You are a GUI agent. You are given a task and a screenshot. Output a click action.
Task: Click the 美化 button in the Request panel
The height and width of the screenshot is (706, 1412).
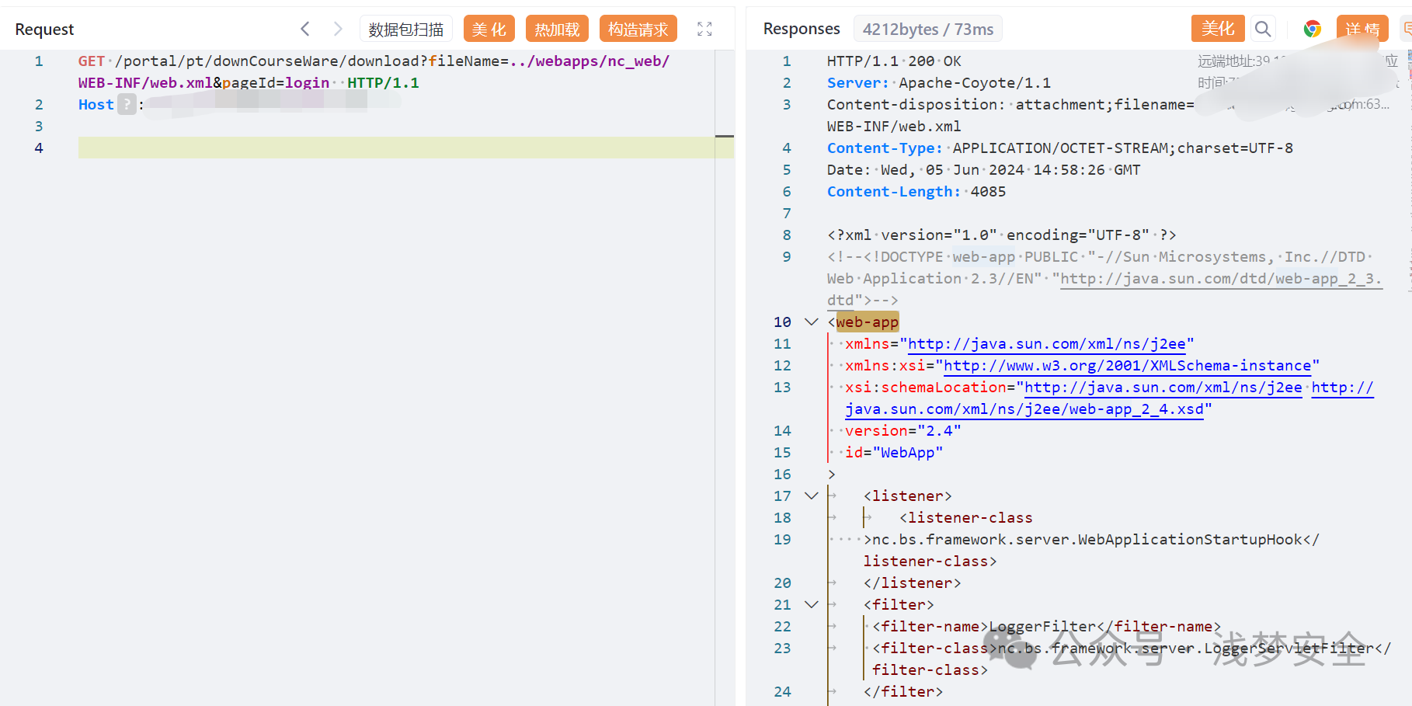(x=489, y=29)
